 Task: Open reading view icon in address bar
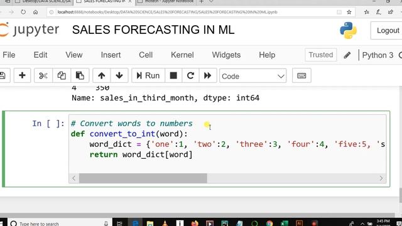339,12
